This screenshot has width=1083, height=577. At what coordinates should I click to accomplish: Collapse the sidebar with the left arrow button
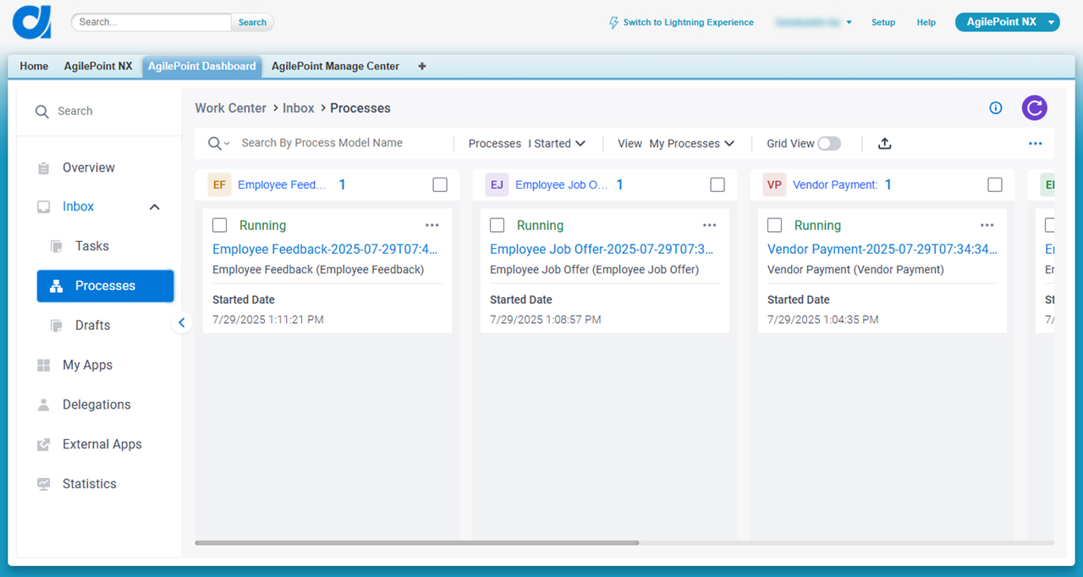click(x=181, y=322)
